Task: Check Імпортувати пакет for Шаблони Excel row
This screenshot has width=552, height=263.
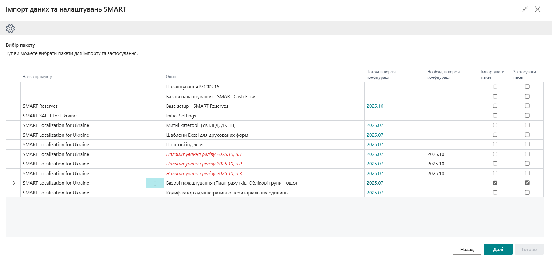Action: click(x=495, y=135)
